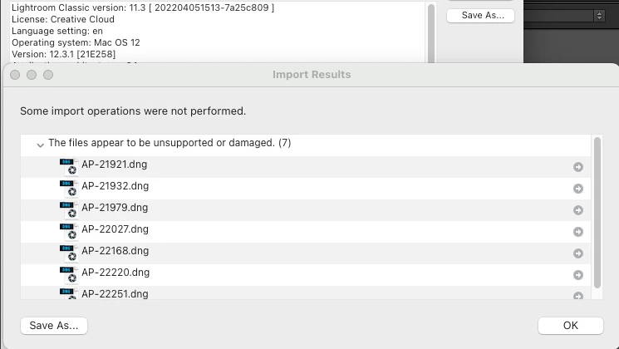Image resolution: width=619 pixels, height=349 pixels.
Task: Click the Import Results list scrollbar
Action: click(597, 213)
